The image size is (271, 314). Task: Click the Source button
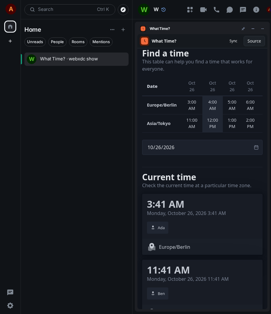pyautogui.click(x=254, y=41)
